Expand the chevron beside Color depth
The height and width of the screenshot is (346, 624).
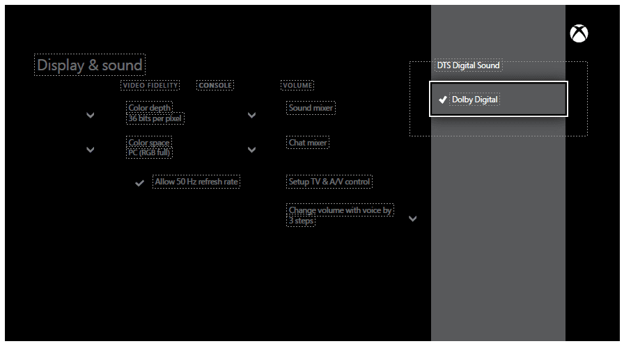pyautogui.click(x=90, y=115)
